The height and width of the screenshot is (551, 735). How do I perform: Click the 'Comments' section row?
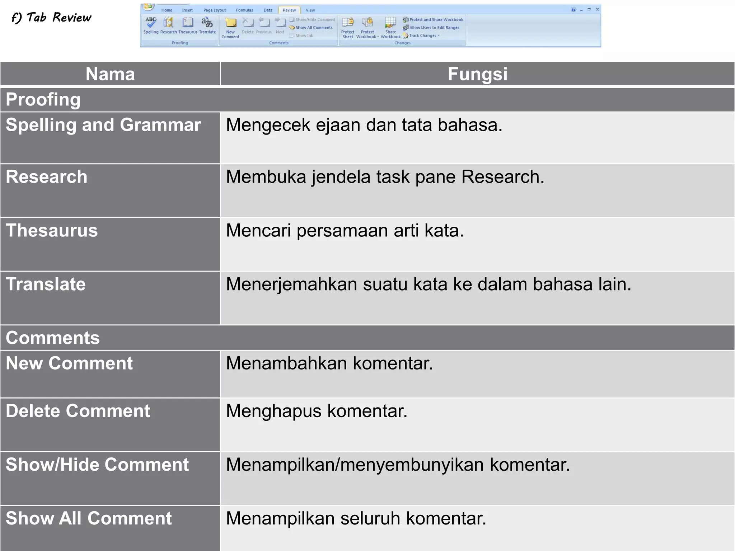[x=367, y=338]
